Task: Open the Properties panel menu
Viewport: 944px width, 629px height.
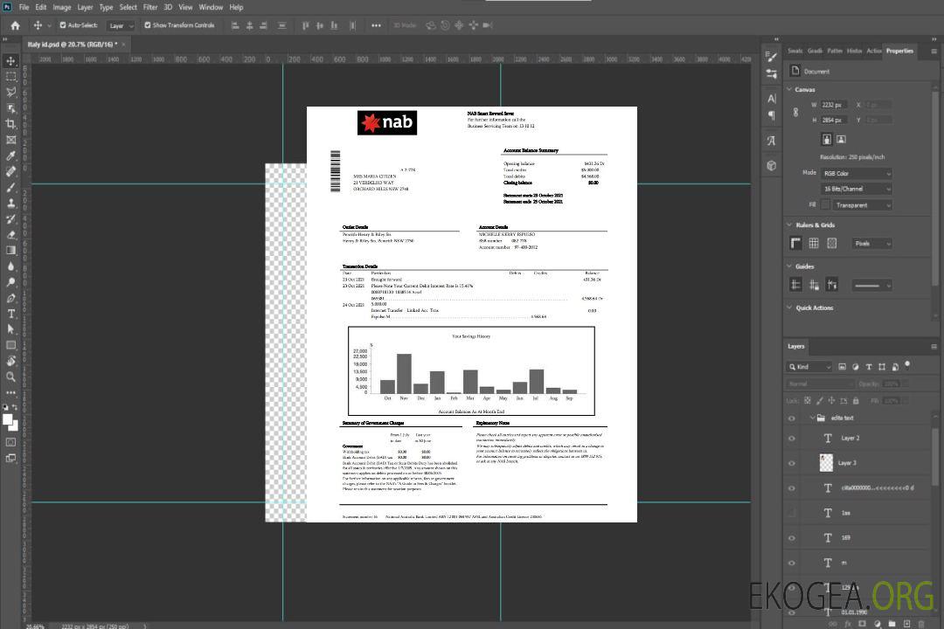Action: pos(934,52)
